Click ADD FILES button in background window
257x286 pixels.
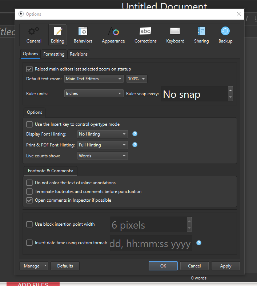[x=33, y=284]
